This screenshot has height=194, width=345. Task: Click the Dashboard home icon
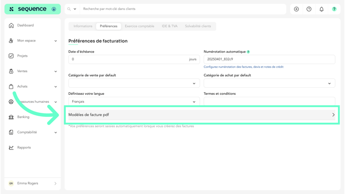point(11,25)
